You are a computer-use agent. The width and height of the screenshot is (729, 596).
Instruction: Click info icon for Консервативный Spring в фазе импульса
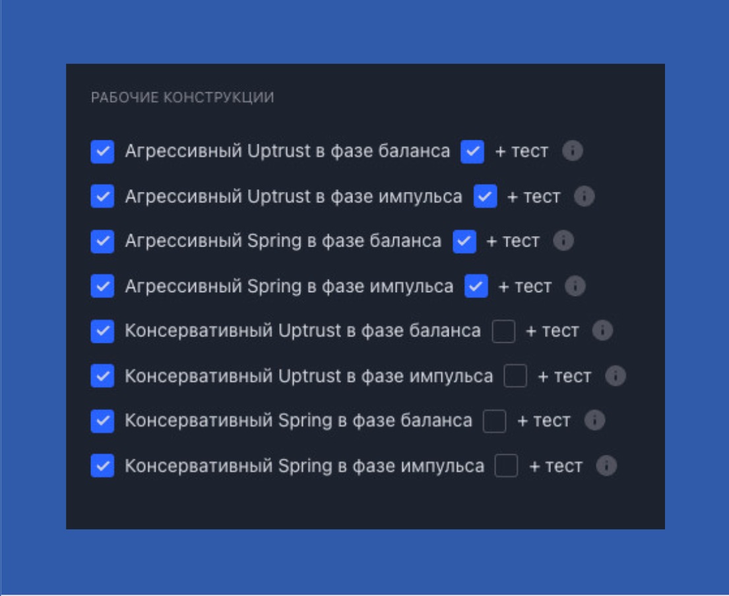point(606,466)
